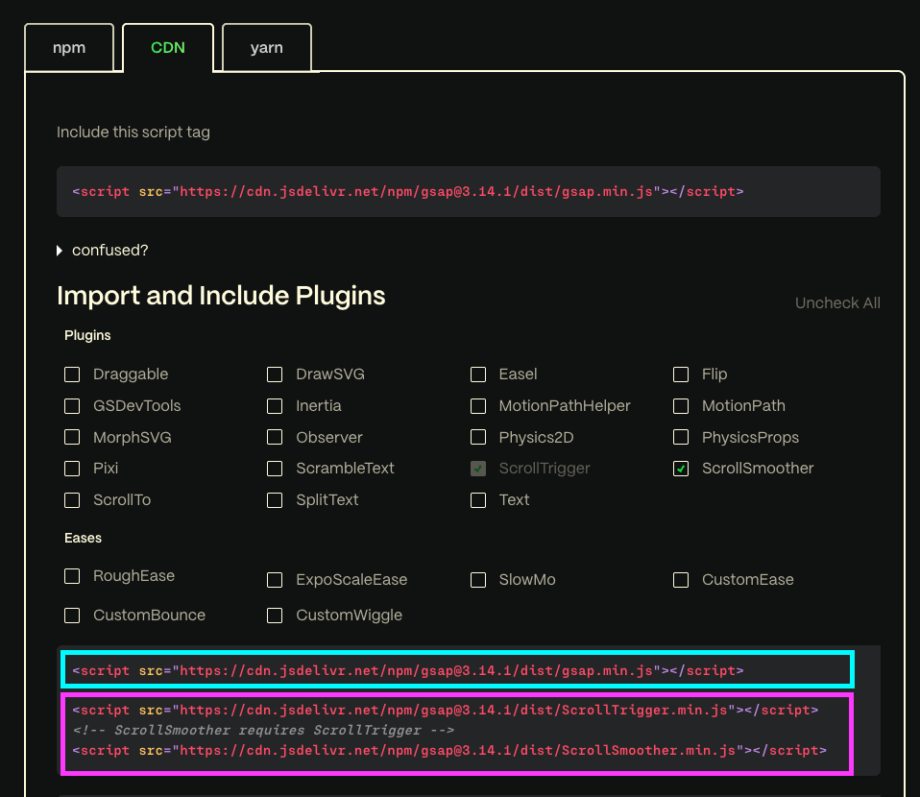This screenshot has width=920, height=797.
Task: Check the Observer plugin box
Action: pyautogui.click(x=275, y=438)
